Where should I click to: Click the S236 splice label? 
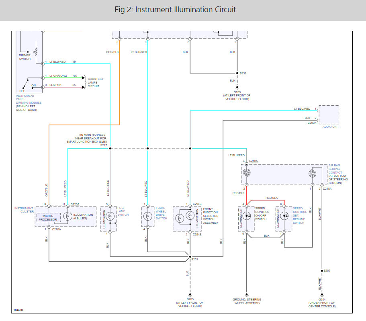point(243,73)
